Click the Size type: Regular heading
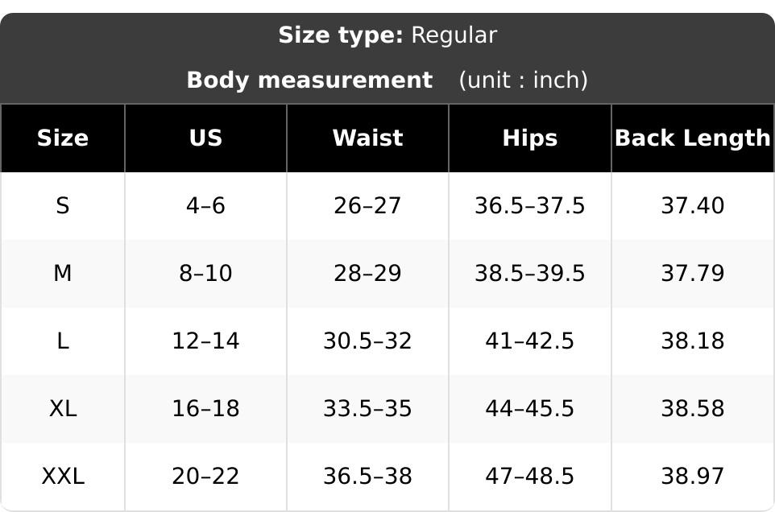 387,35
